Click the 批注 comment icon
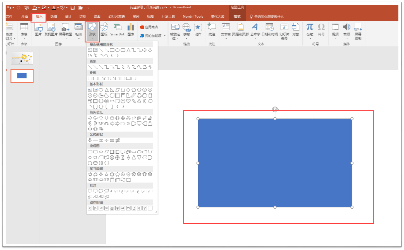The height and width of the screenshot is (250, 404). pyautogui.click(x=212, y=30)
